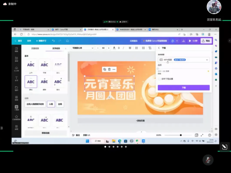Open the font family dropdown
Viewport: 231px width, 173px height.
[83, 48]
